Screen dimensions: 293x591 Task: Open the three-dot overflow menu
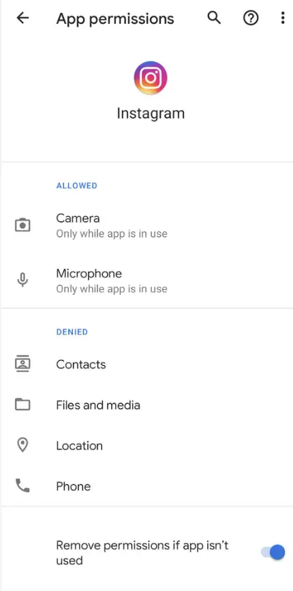click(x=283, y=18)
